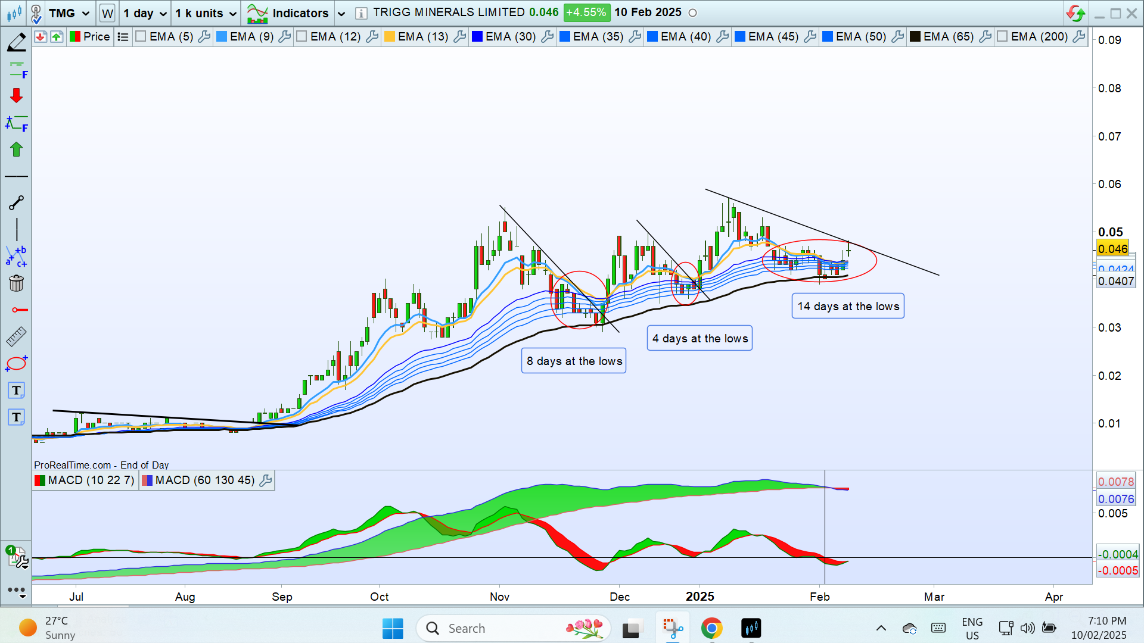Open the volume speaker tray icon
Image resolution: width=1144 pixels, height=643 pixels.
pos(1027,628)
